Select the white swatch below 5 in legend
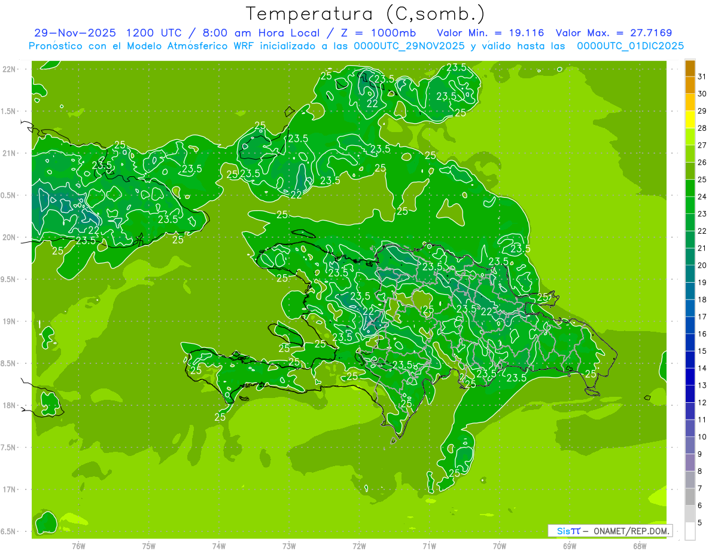Screen dimensions: 718x554 tap(690, 531)
